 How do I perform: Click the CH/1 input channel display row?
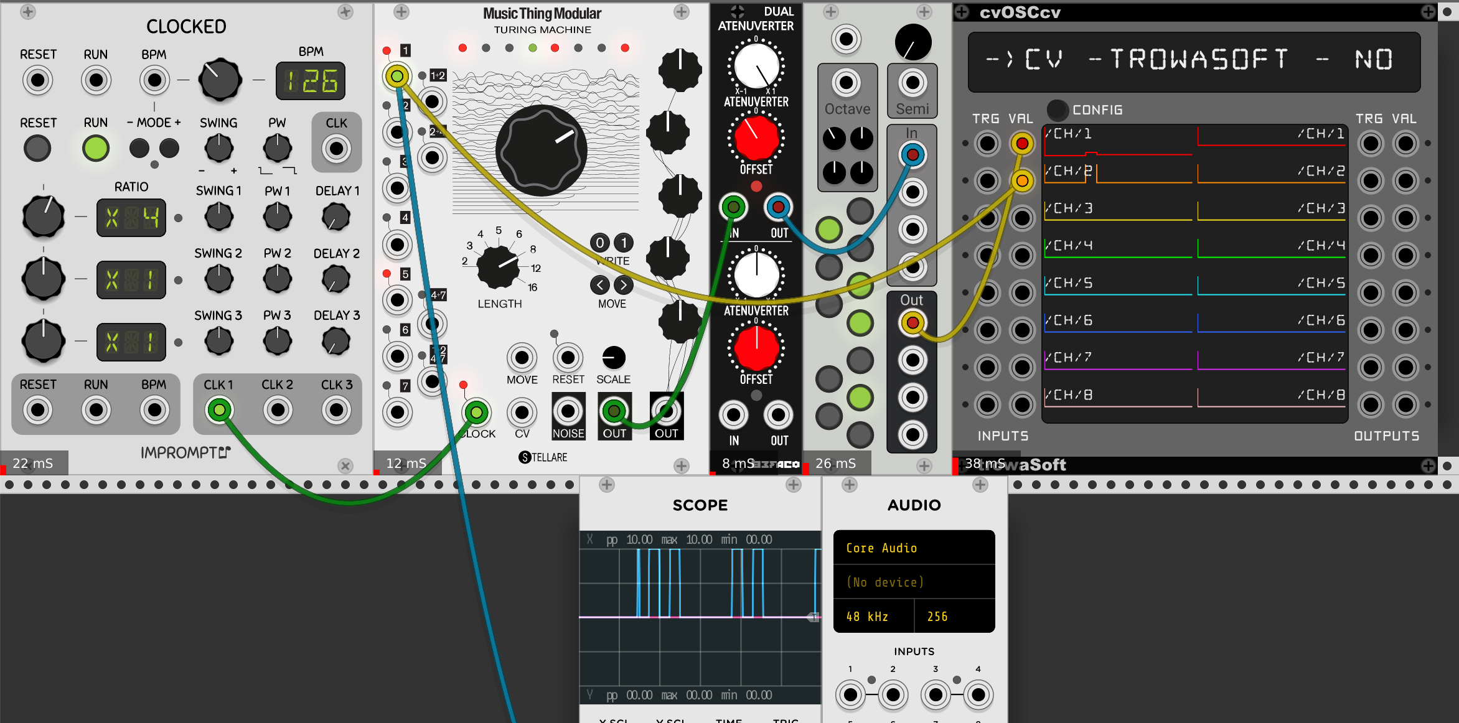(x=1118, y=141)
